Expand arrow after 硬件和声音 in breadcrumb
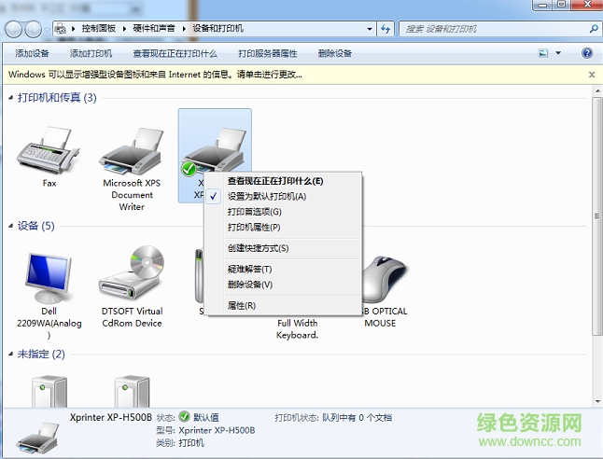Screen dimensions: 603x459 click(x=184, y=29)
